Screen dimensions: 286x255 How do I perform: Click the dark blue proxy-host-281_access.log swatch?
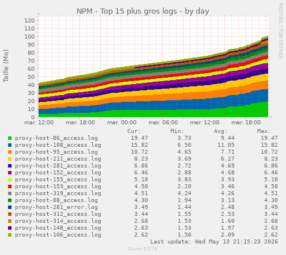(x=10, y=166)
